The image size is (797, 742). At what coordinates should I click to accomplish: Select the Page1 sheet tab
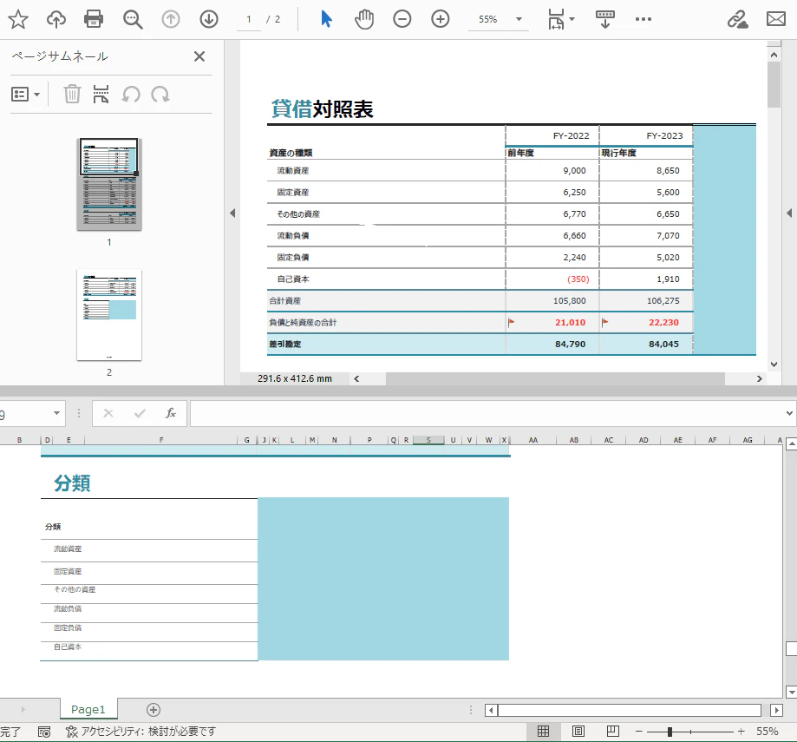(x=88, y=709)
